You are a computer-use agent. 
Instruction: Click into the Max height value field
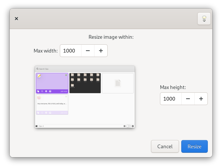(171, 99)
